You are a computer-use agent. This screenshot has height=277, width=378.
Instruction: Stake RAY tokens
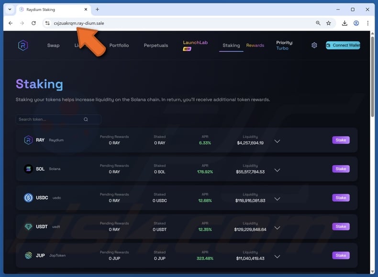[x=341, y=140]
